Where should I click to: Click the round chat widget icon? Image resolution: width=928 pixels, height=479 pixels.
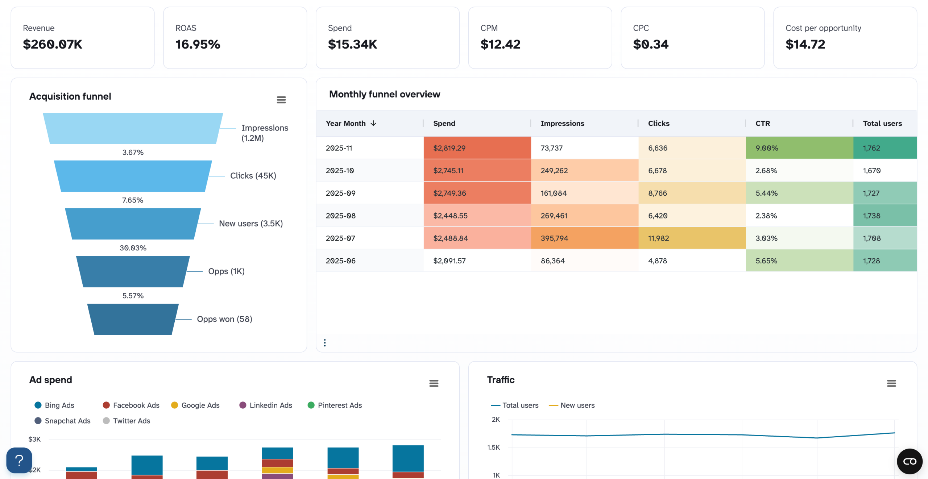click(910, 461)
